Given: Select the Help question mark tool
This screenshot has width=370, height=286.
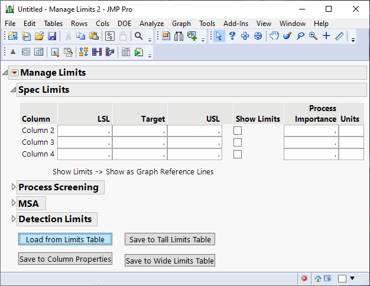Looking at the screenshot, I should 232,37.
